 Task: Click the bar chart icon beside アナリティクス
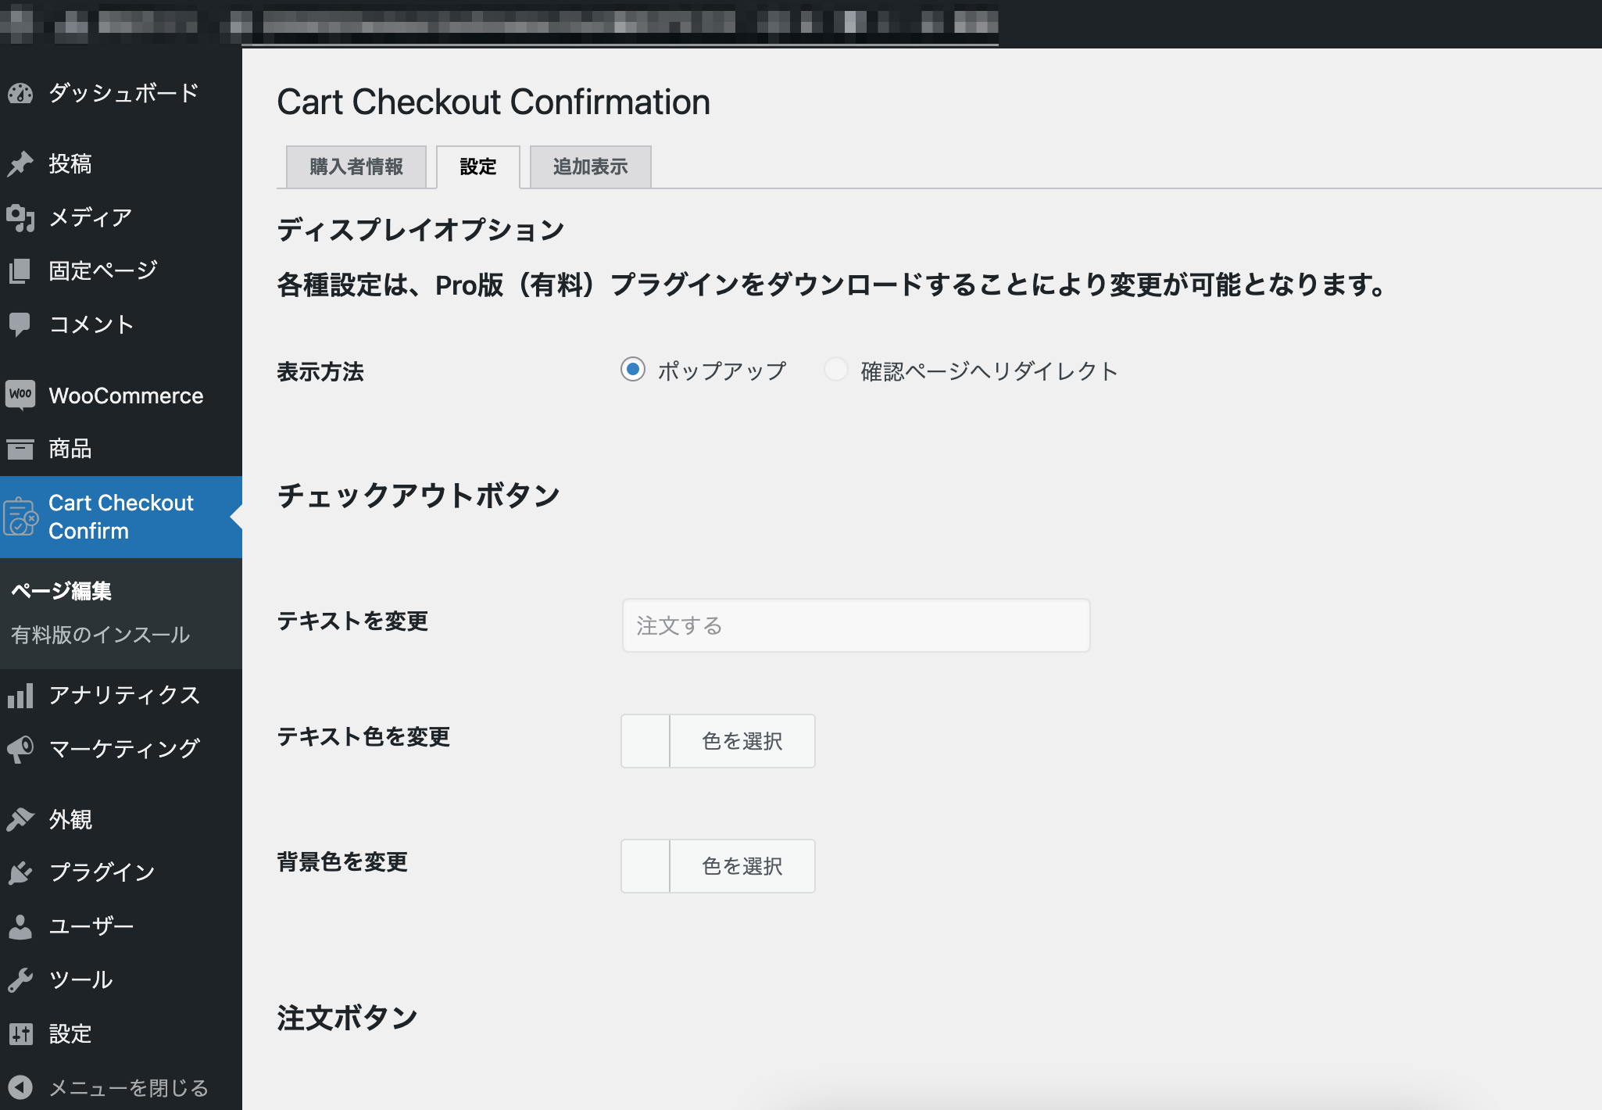(20, 695)
